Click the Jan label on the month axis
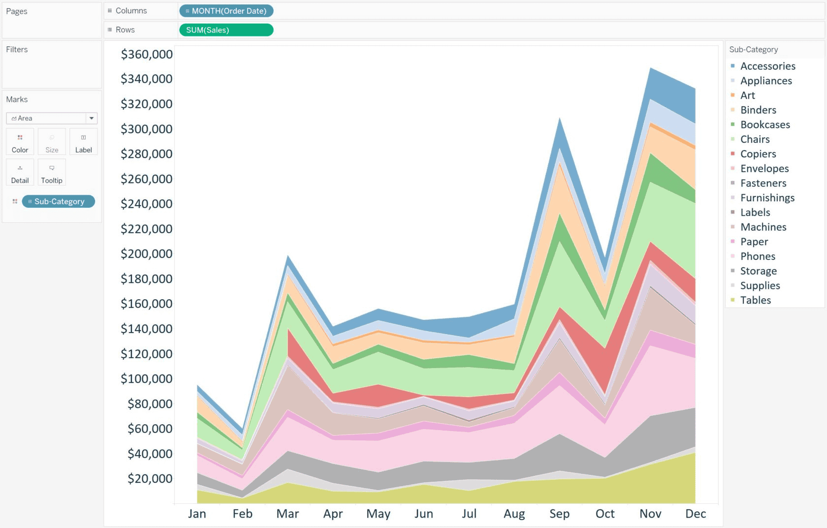This screenshot has height=528, width=827. tap(197, 513)
